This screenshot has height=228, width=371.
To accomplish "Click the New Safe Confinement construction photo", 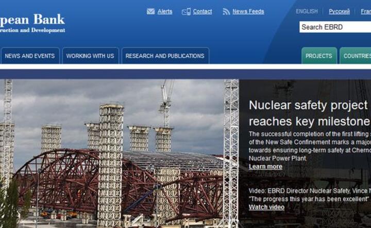I will [120, 153].
